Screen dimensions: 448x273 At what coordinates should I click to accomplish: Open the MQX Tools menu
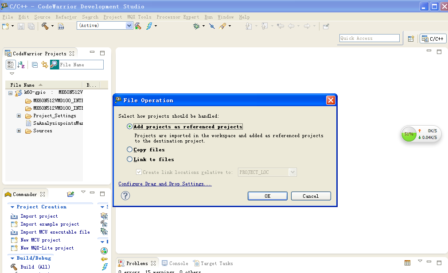[x=139, y=17]
